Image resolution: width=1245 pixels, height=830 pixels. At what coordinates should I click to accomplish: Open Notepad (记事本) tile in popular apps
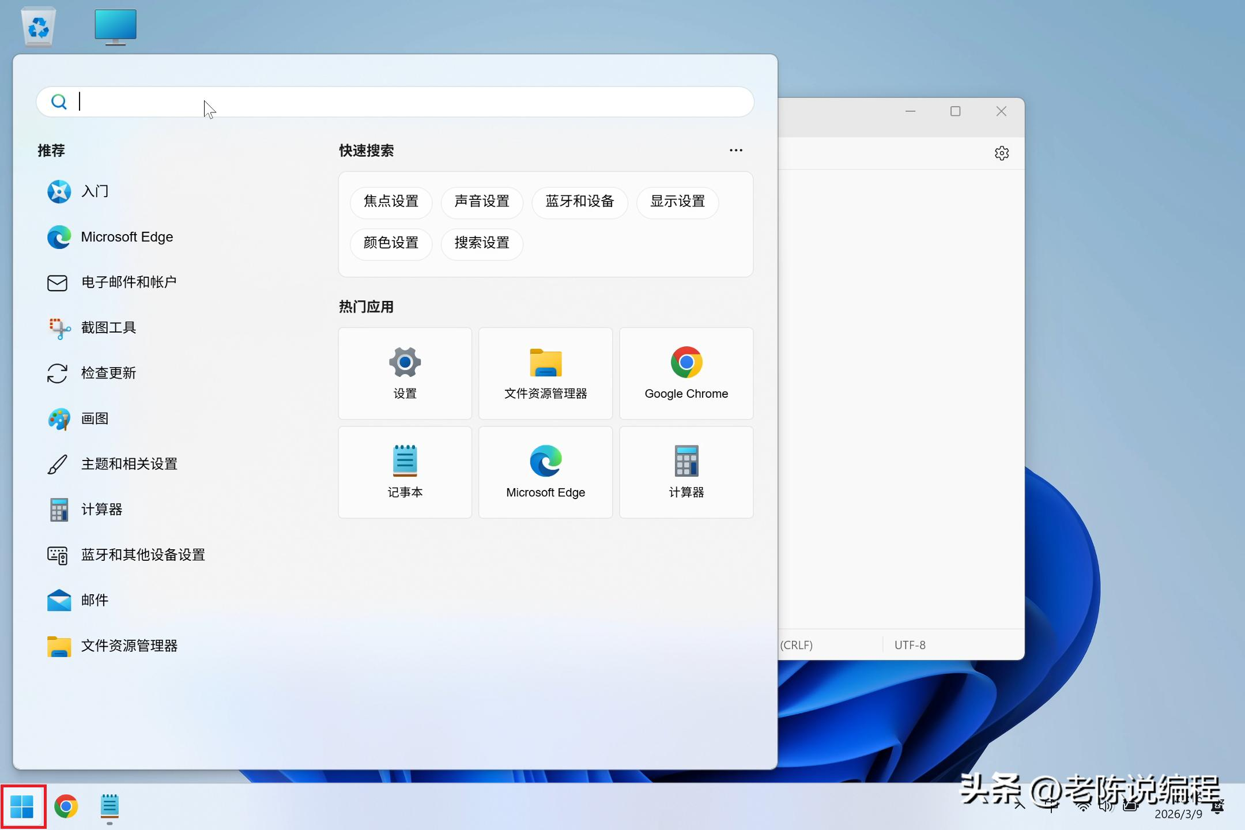click(x=405, y=472)
